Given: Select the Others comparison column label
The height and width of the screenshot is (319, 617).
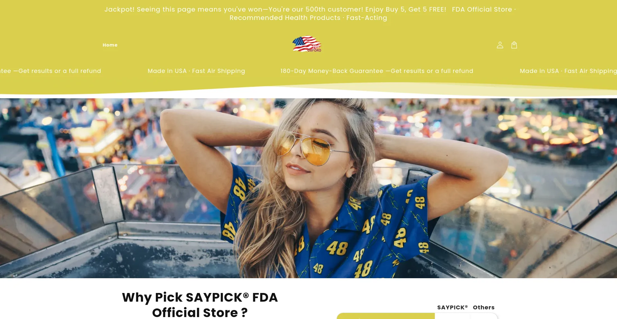Looking at the screenshot, I should pyautogui.click(x=484, y=307).
